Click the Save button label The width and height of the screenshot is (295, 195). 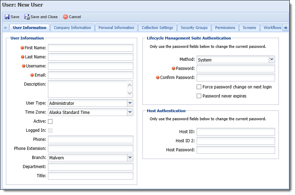coord(15,17)
